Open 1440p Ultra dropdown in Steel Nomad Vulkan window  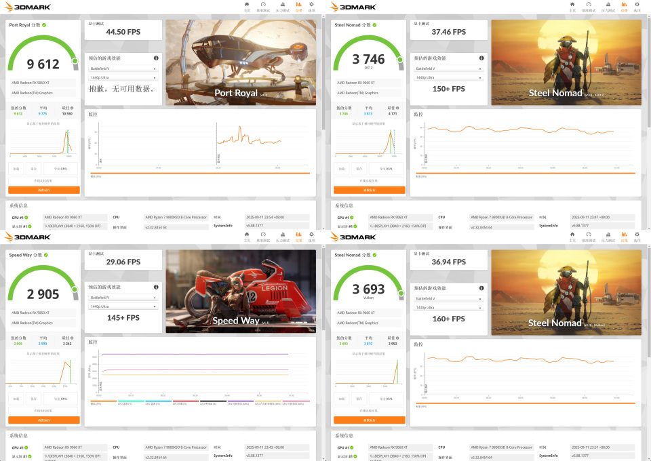(449, 308)
